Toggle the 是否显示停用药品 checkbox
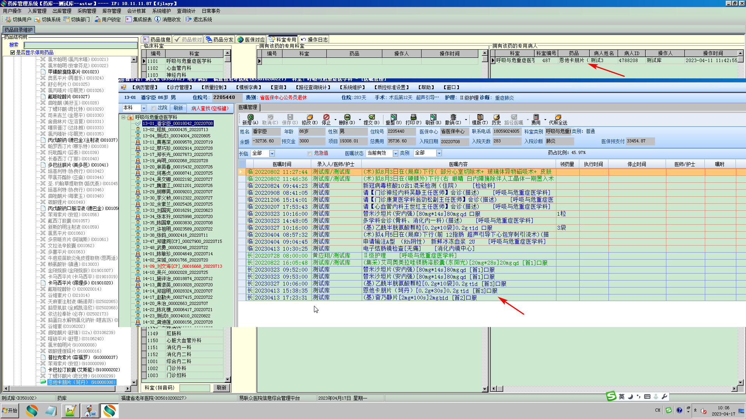This screenshot has height=419, width=746. (x=13, y=52)
